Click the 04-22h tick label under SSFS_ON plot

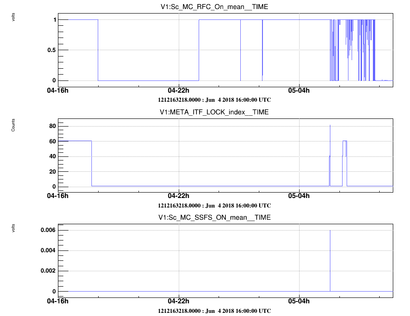[179, 301]
